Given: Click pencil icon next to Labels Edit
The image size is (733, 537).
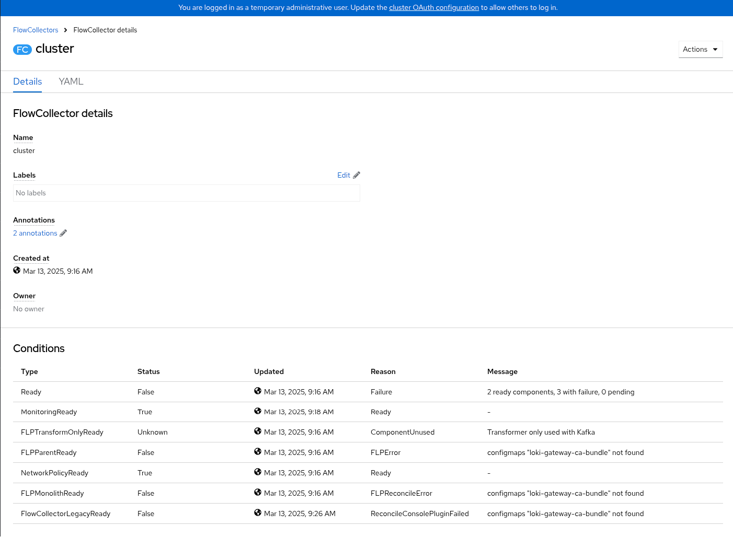Looking at the screenshot, I should click(357, 175).
